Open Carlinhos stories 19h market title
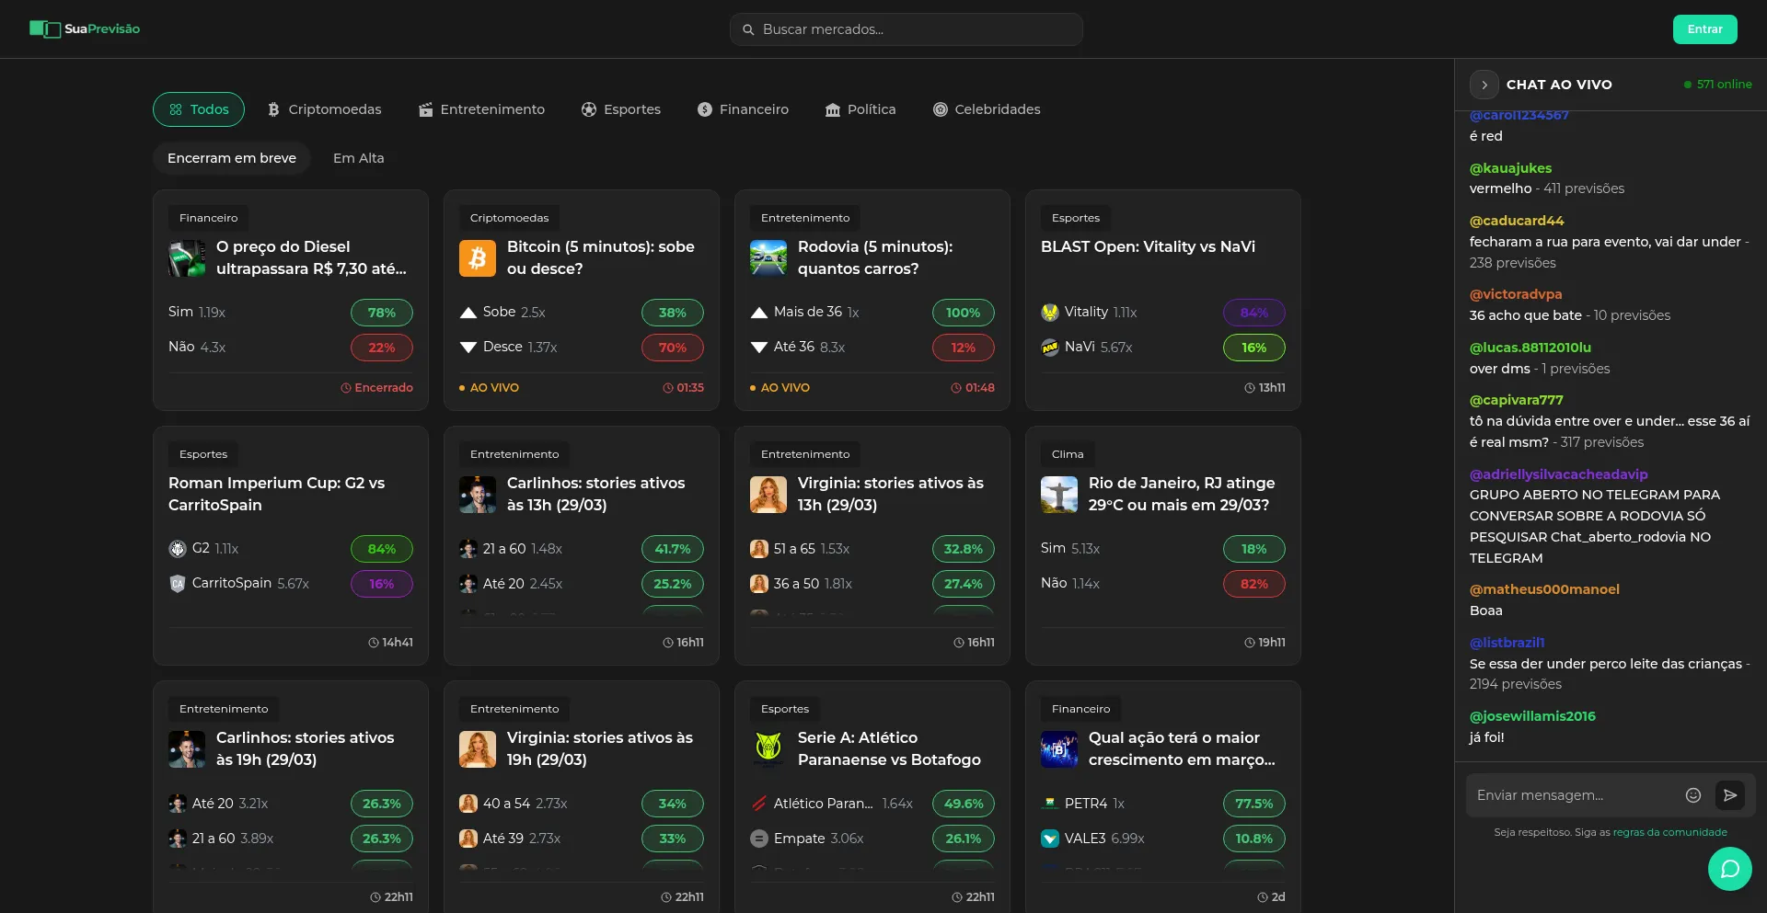The height and width of the screenshot is (913, 1767). pyautogui.click(x=305, y=748)
